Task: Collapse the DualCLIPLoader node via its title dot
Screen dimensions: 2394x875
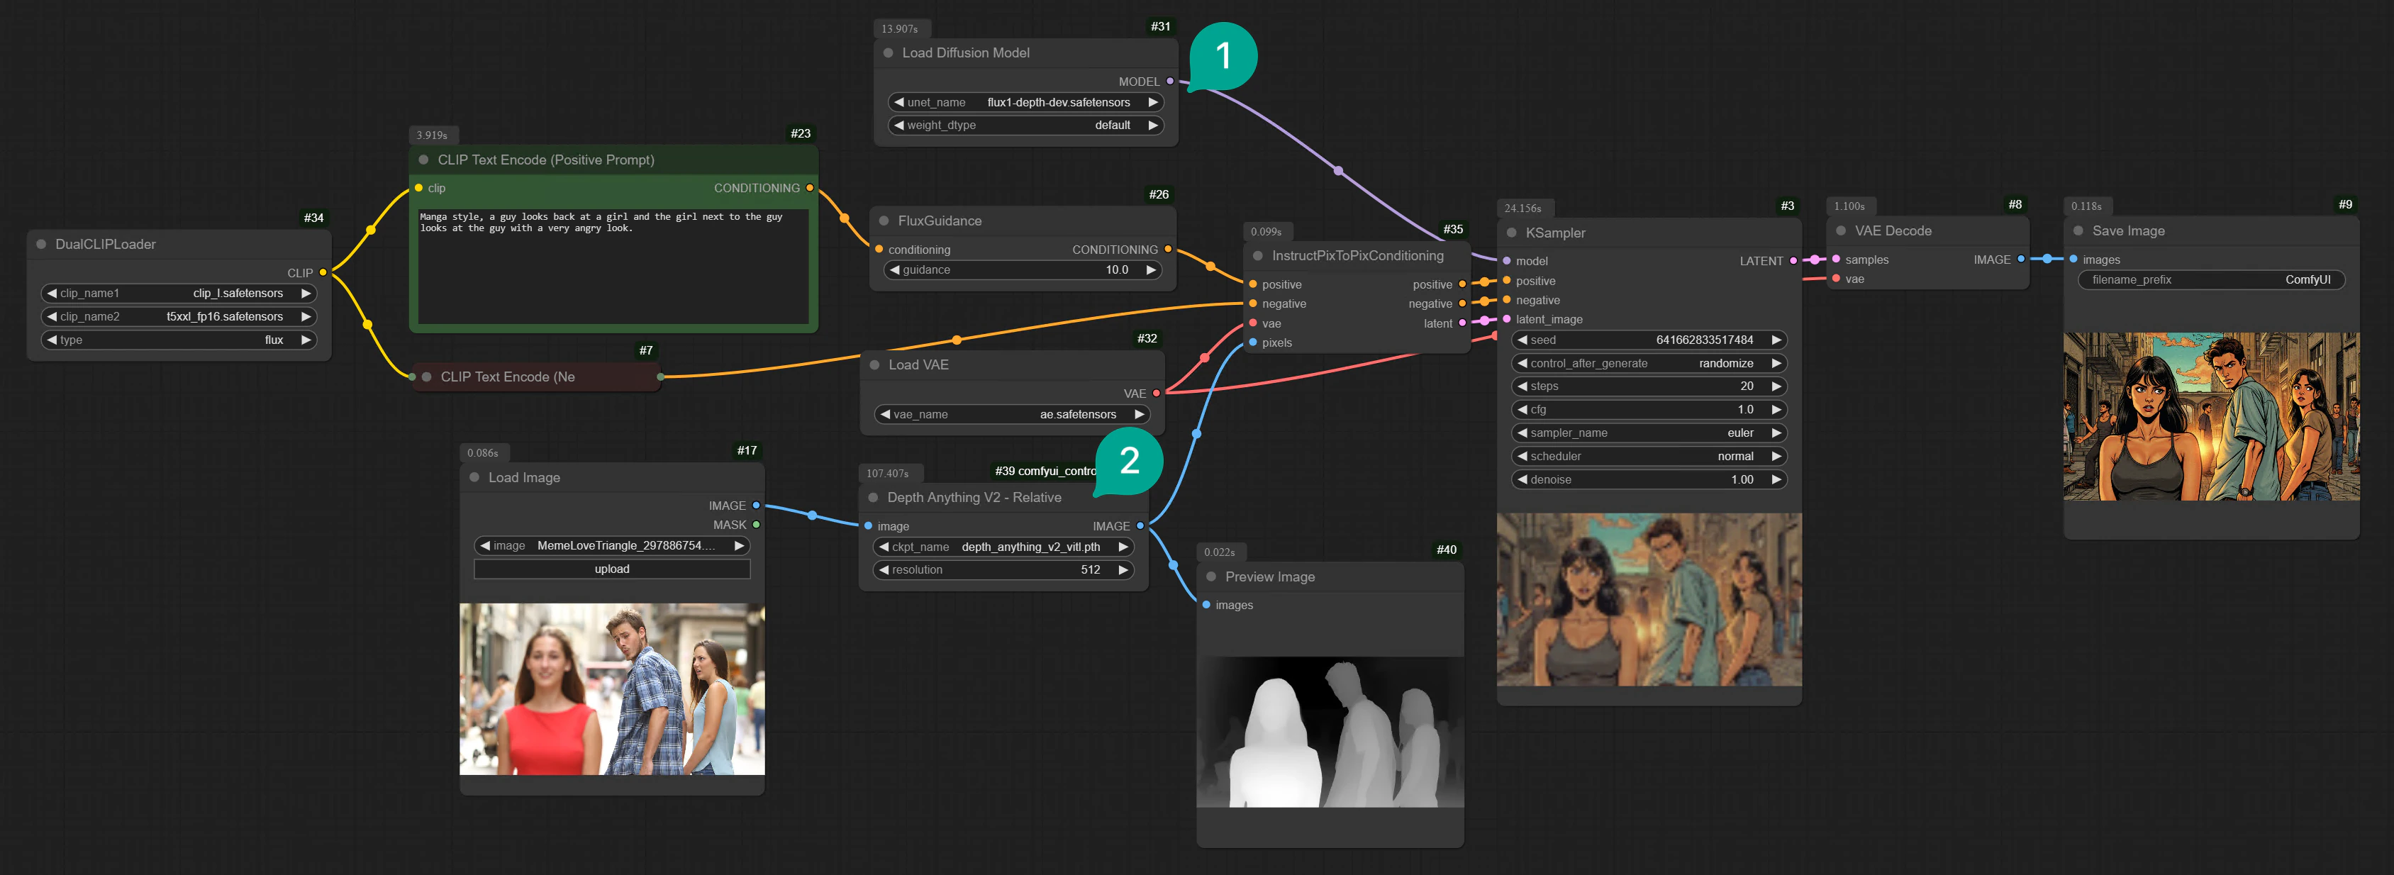Action: pyautogui.click(x=40, y=243)
